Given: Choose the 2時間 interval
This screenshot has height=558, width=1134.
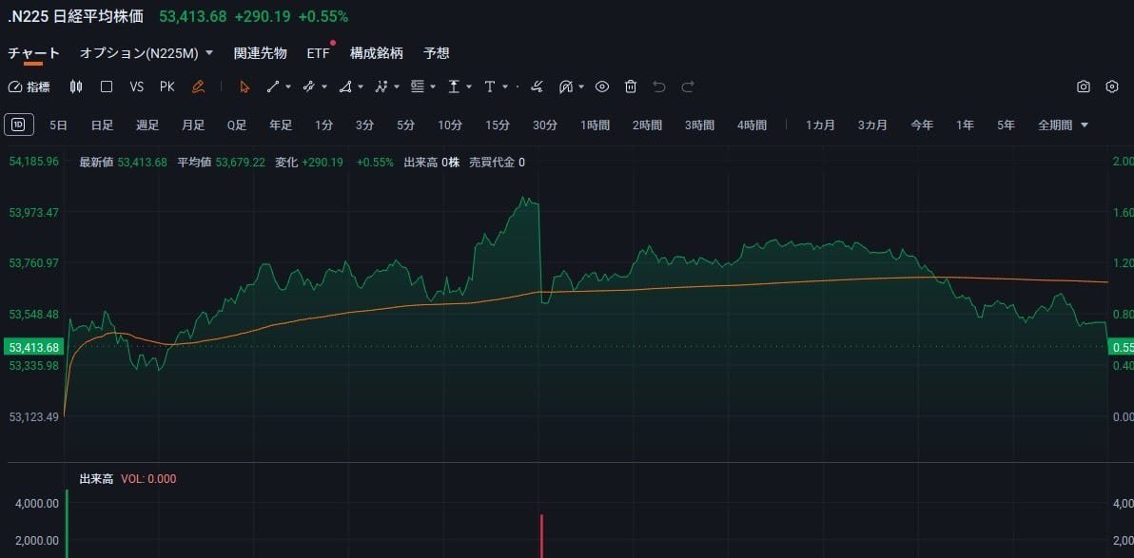Looking at the screenshot, I should pos(647,125).
